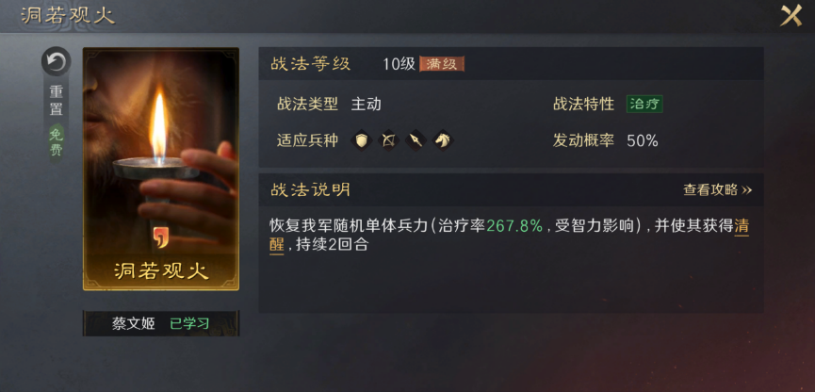Close the panel with crossed swords icon
This screenshot has width=815, height=392.
click(791, 15)
